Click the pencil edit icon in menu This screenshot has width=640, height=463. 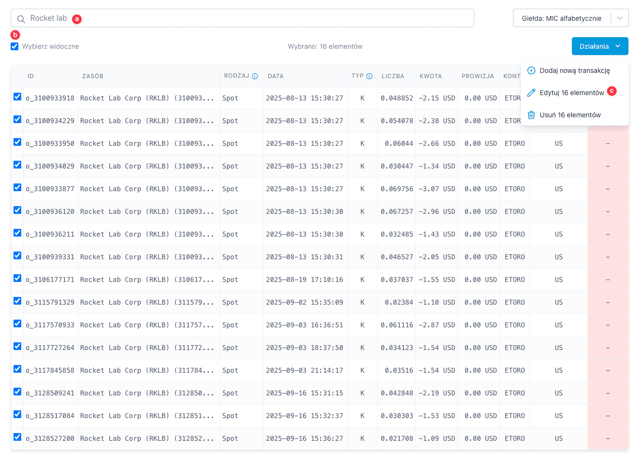click(x=531, y=93)
